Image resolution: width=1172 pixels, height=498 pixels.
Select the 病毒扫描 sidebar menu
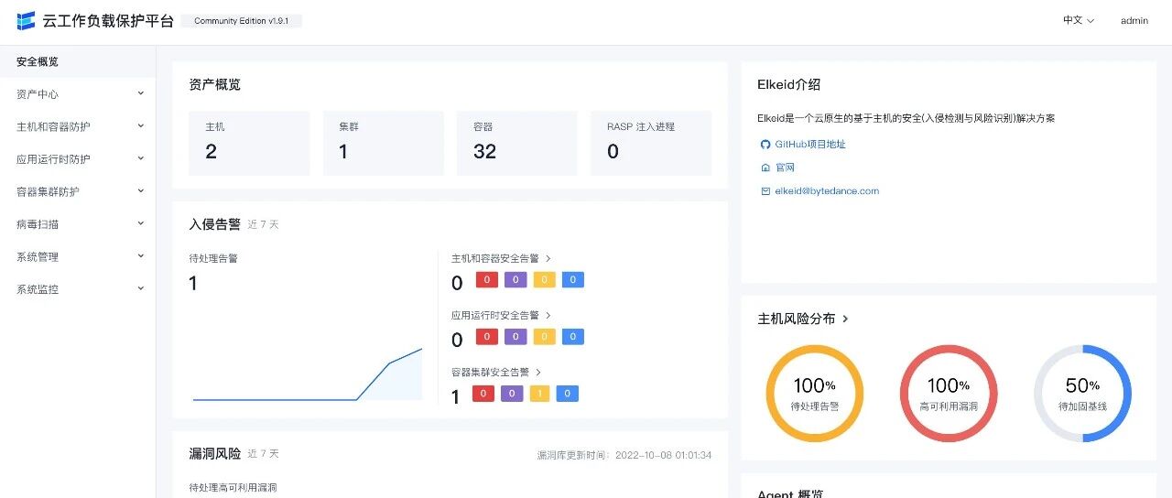click(x=78, y=224)
